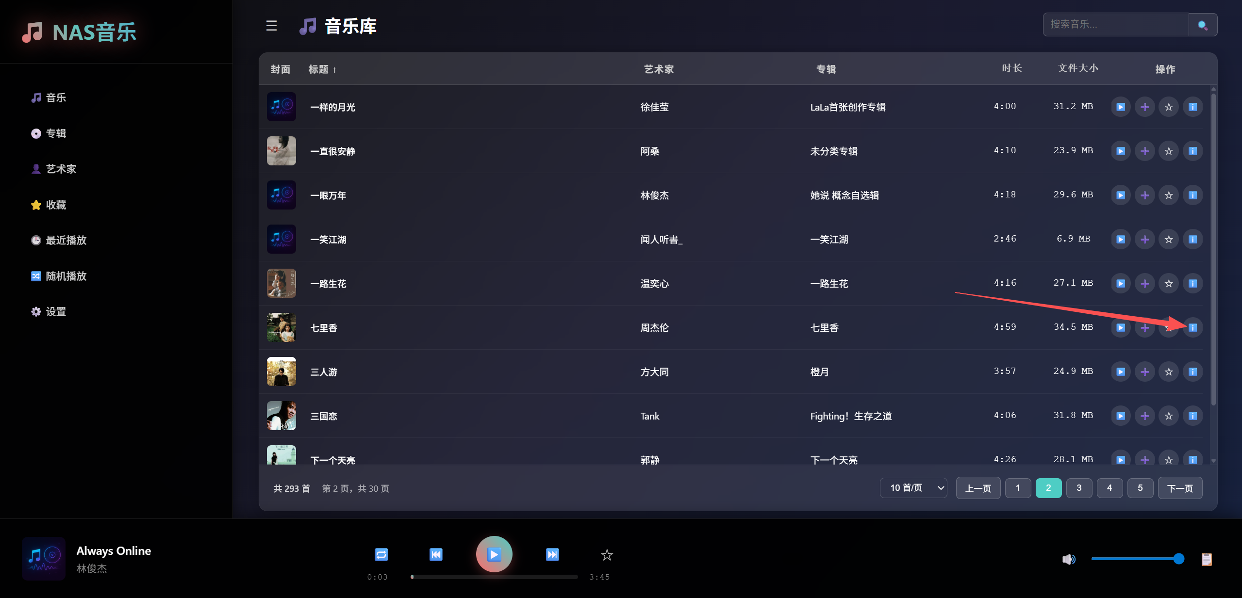
Task: Favorite the song 三人游
Action: tap(1168, 372)
